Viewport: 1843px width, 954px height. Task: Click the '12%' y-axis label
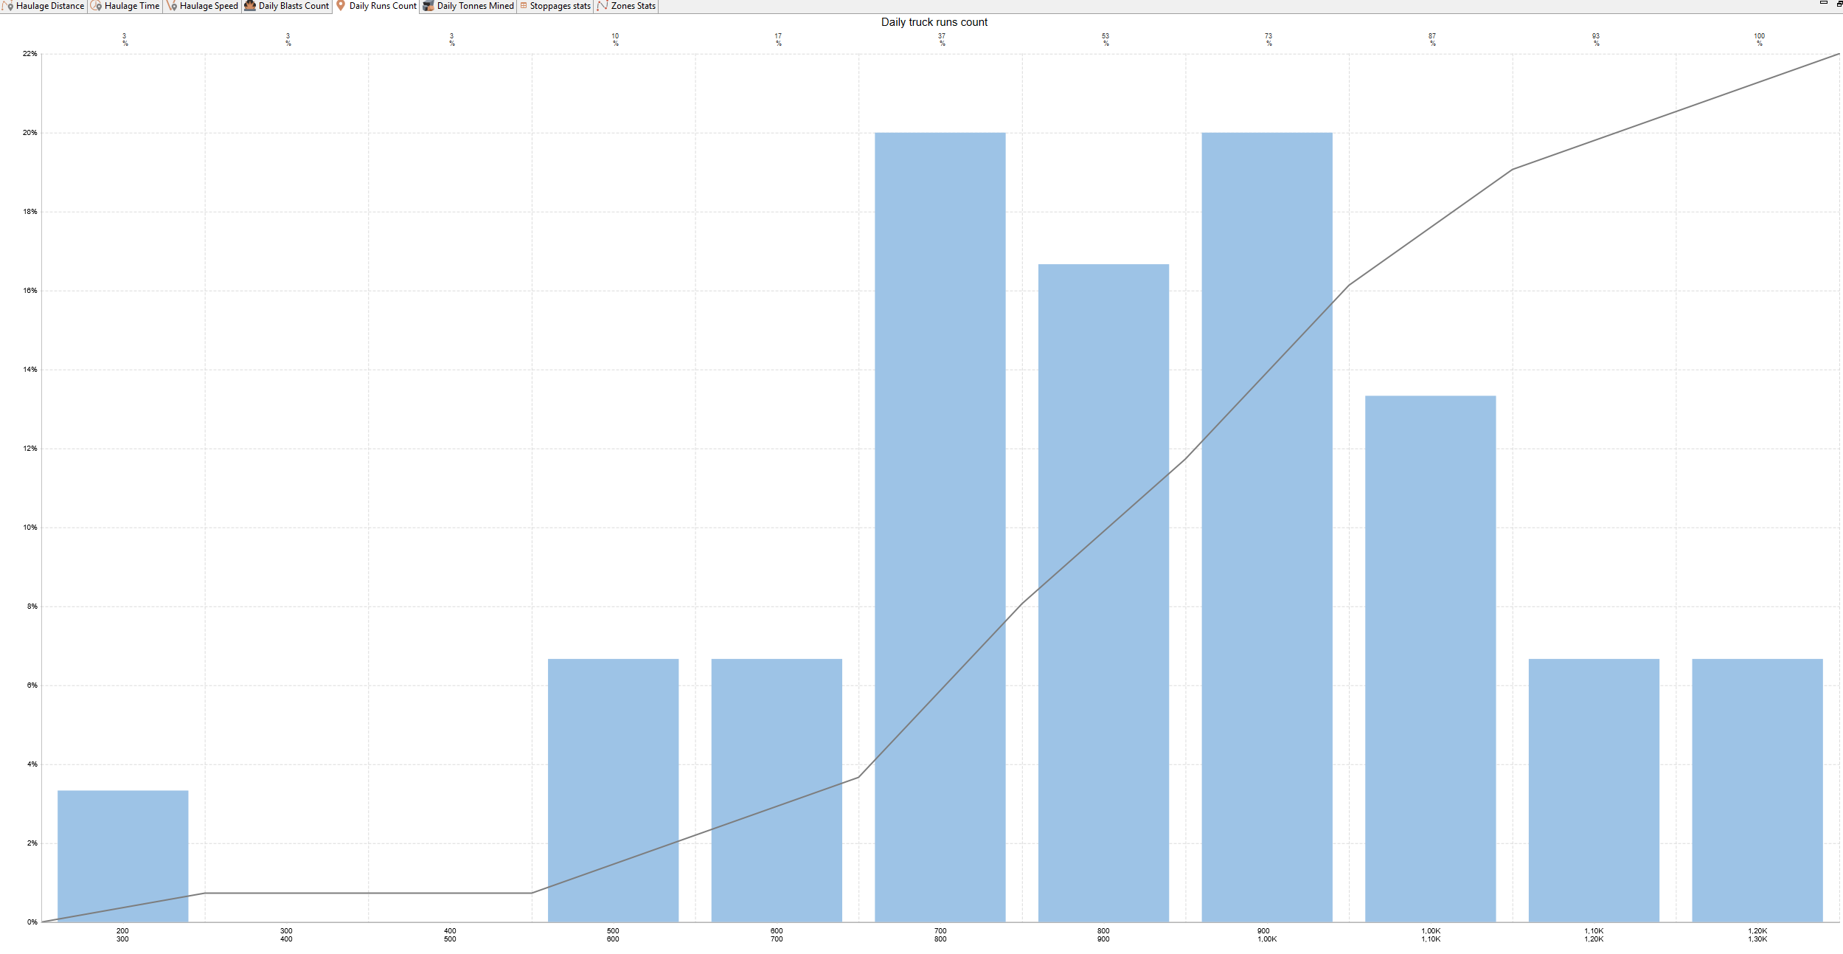tap(29, 449)
